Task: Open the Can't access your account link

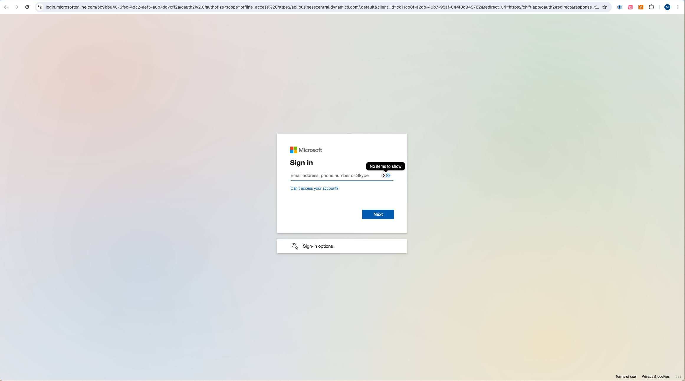Action: [314, 188]
